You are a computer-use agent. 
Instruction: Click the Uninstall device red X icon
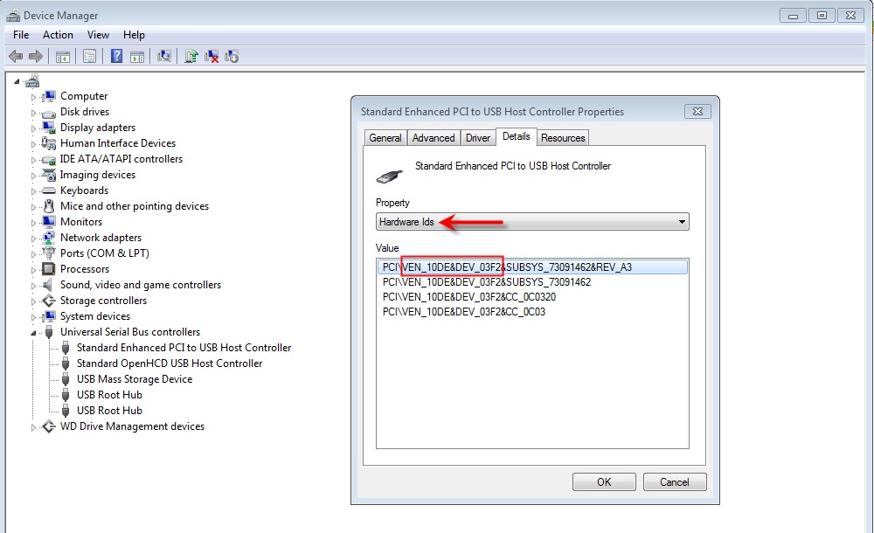212,56
